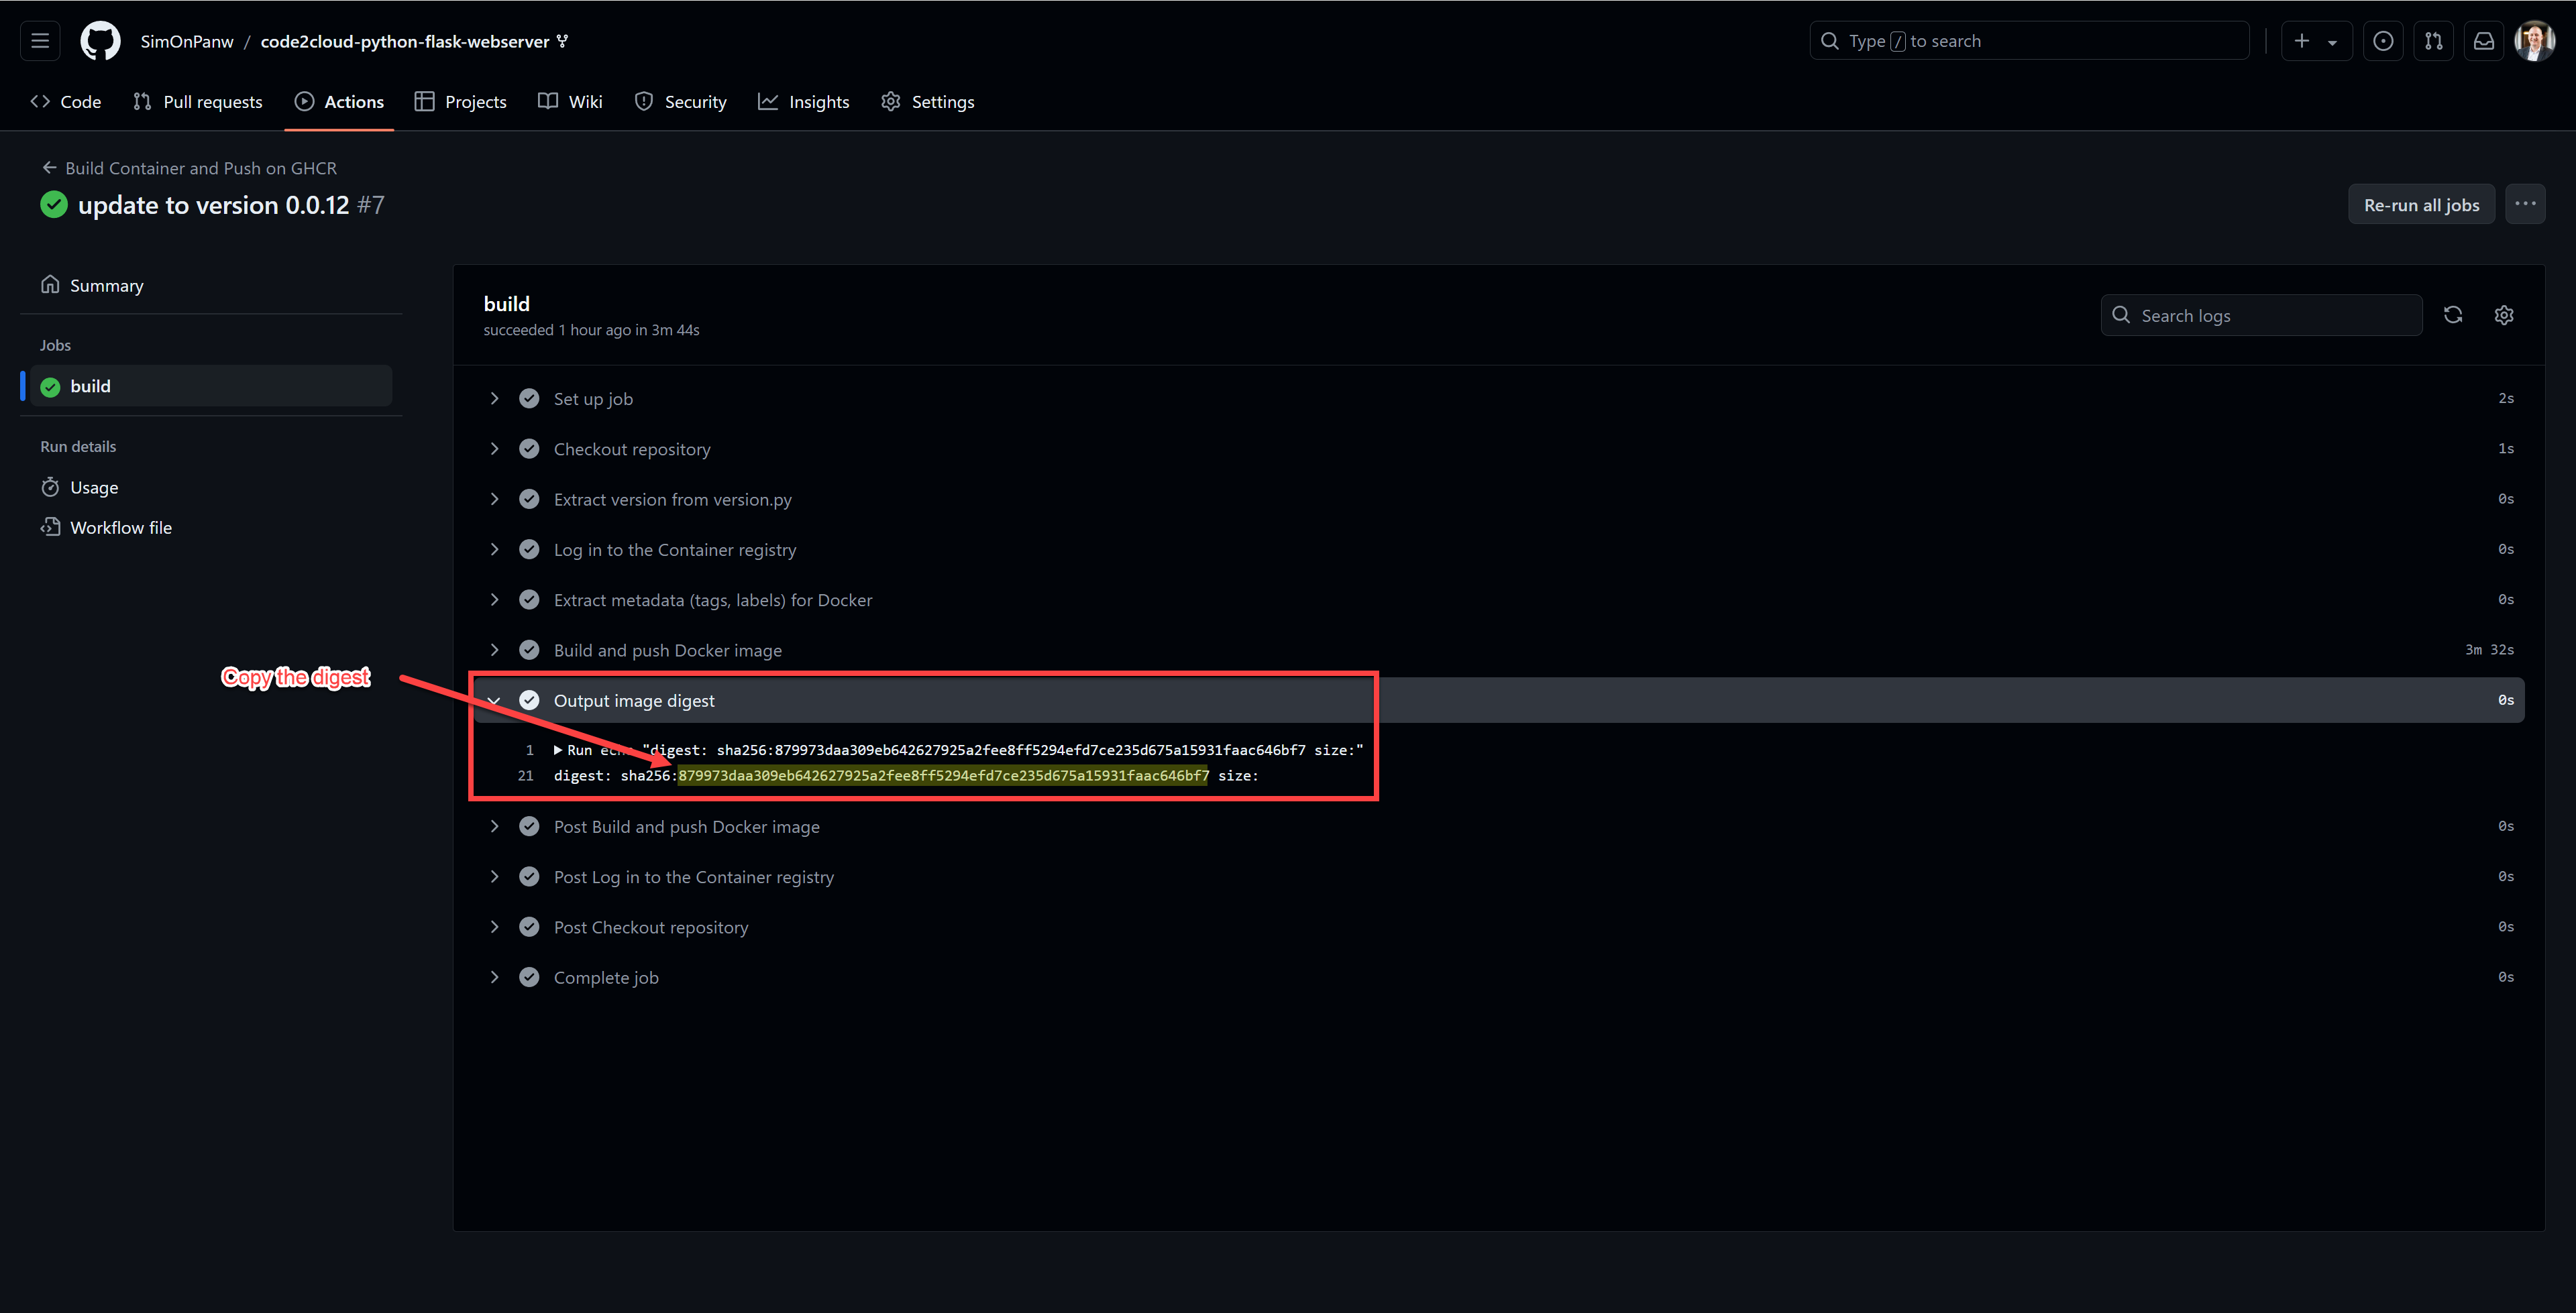The width and height of the screenshot is (2576, 1313).
Task: Expand the Run echo command disclosure triangle
Action: pyautogui.click(x=558, y=750)
